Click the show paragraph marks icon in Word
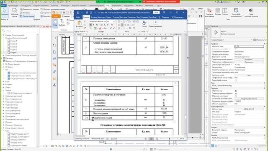Screen dimensions: 268x151 pyautogui.click(x=134, y=28)
